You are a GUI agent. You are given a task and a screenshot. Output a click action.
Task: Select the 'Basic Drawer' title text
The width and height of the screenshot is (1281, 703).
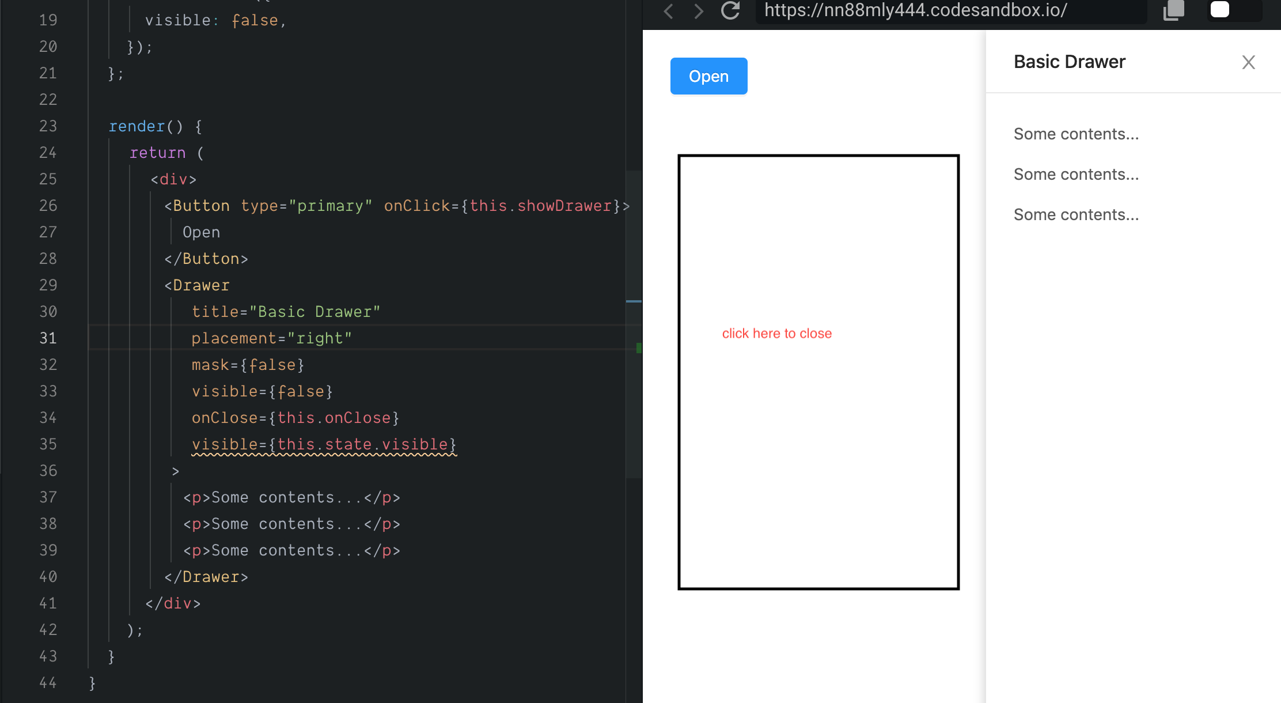click(x=1069, y=62)
